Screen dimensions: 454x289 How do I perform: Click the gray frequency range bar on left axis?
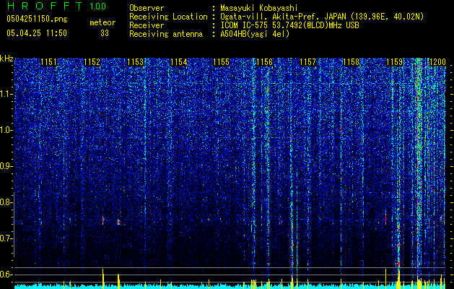coord(14,225)
